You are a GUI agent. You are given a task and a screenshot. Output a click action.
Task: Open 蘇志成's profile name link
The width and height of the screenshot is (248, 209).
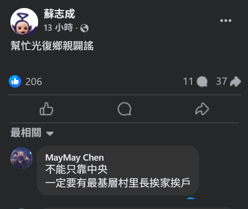pyautogui.click(x=60, y=14)
